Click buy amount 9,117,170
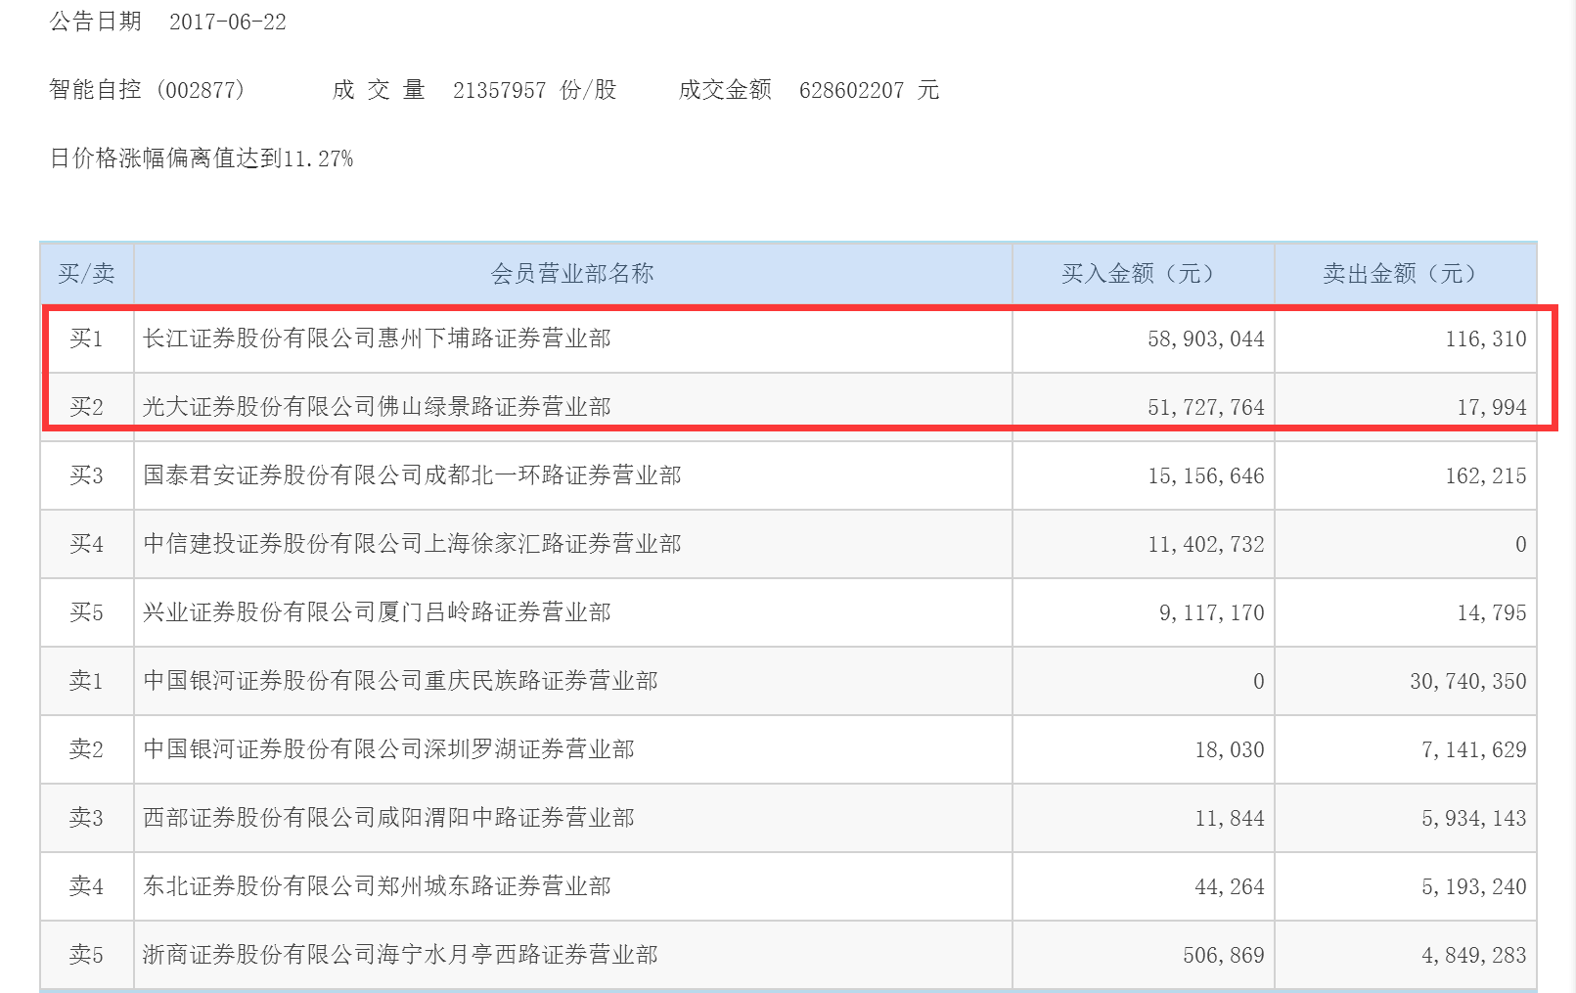The width and height of the screenshot is (1576, 993). [1211, 612]
